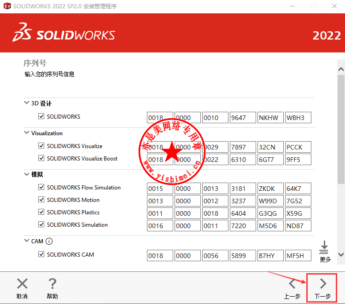
Task: Click Visualize Boost field 6GT7
Action: (270, 160)
